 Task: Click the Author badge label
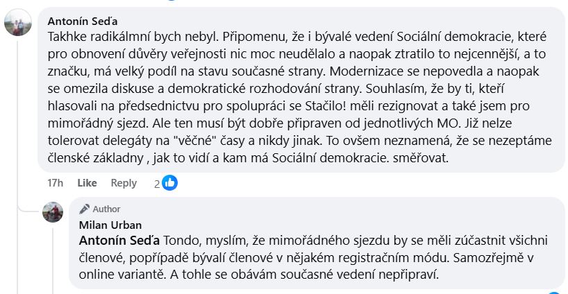pyautogui.click(x=106, y=209)
